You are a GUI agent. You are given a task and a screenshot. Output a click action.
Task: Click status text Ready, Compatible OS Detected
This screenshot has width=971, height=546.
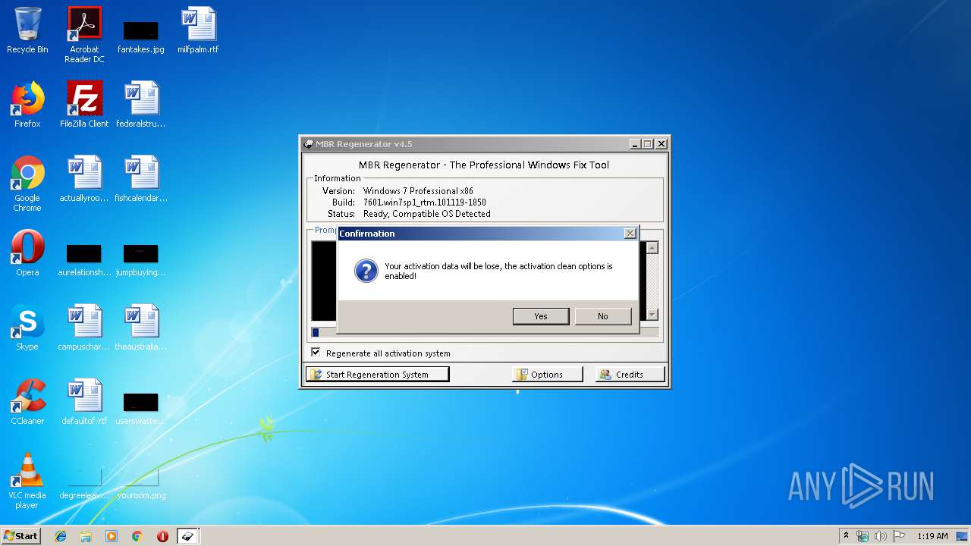pyautogui.click(x=427, y=214)
